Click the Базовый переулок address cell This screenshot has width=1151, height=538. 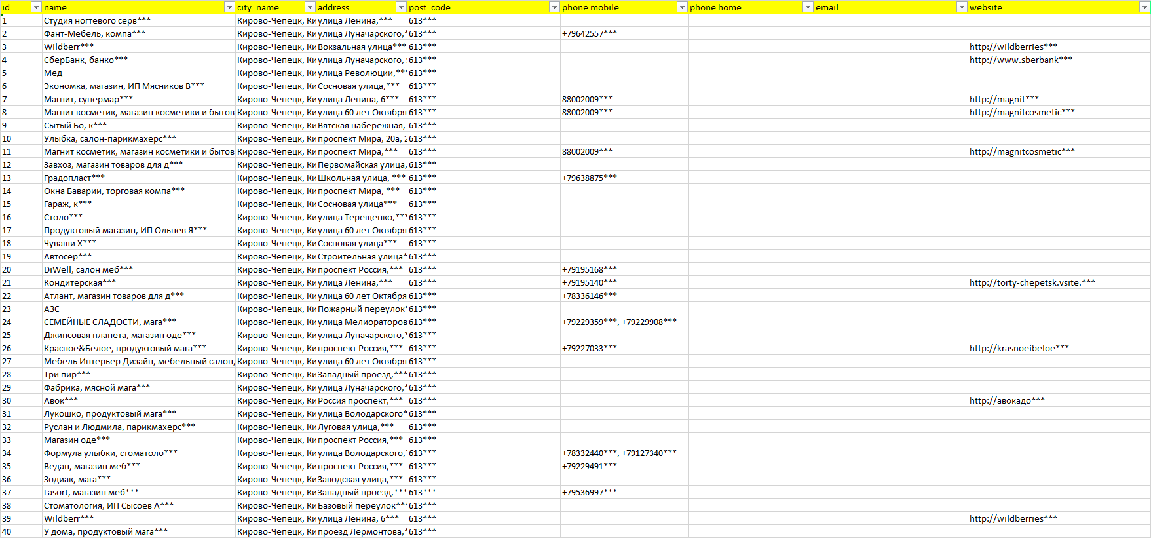click(x=361, y=505)
